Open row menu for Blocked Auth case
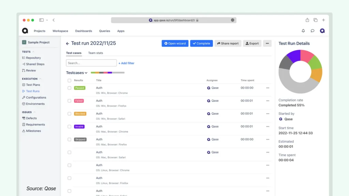Image resolution: width=349 pixels, height=196 pixels. point(268,114)
